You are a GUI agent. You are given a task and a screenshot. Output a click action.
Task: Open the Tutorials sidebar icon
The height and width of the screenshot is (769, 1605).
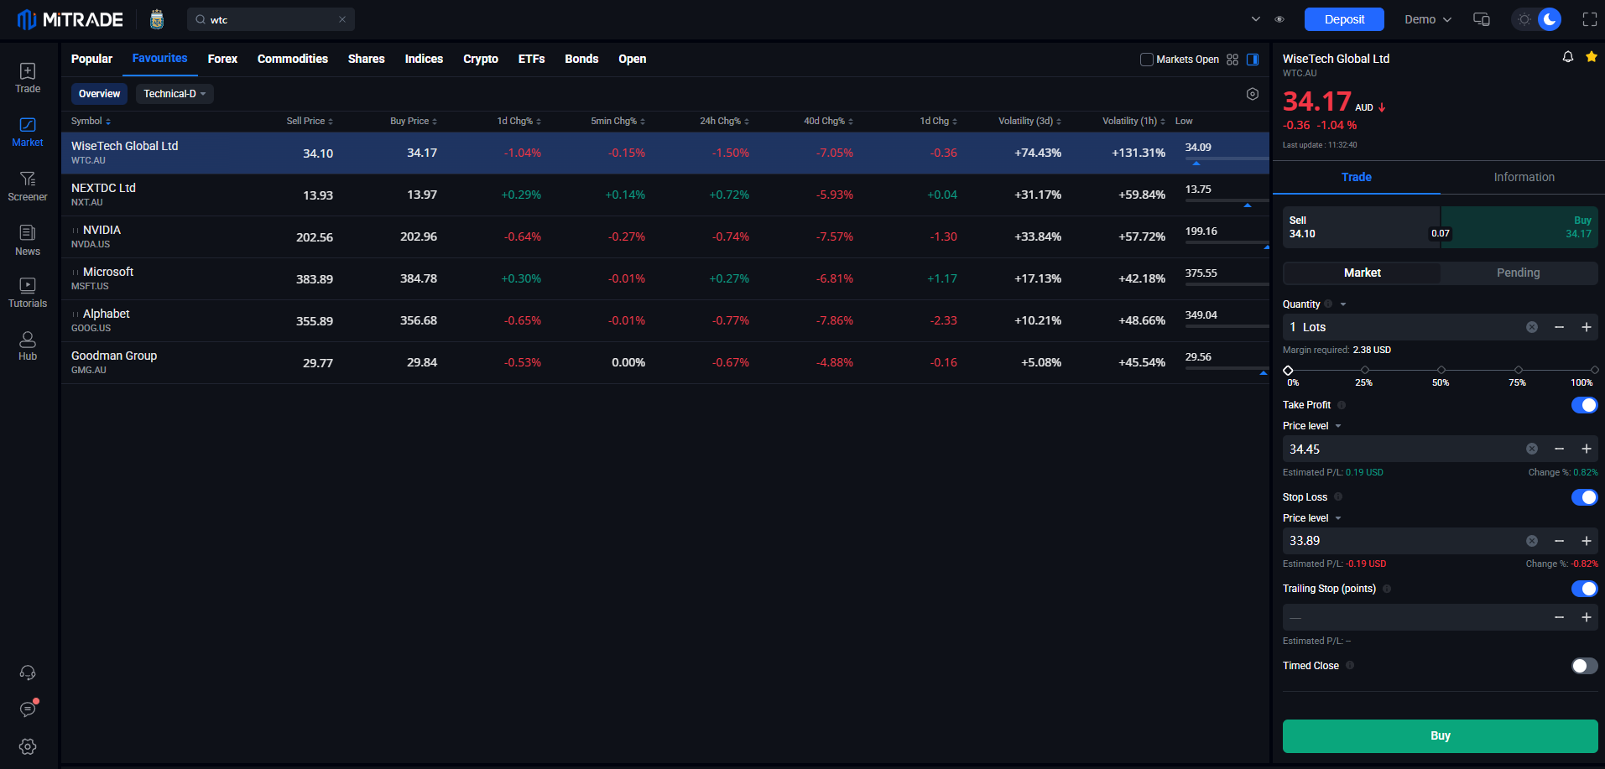click(28, 294)
